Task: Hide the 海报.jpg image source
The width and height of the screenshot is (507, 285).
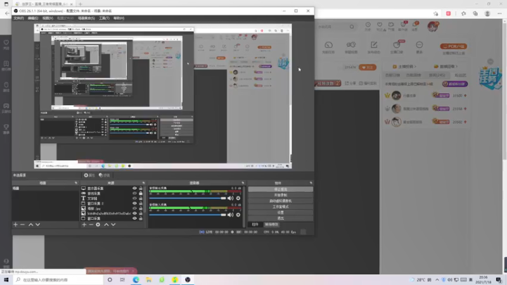Action: [x=134, y=208]
